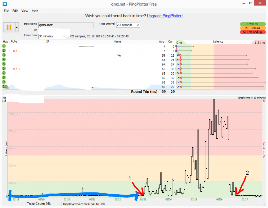268x208 pixels.
Task: Pause the trace with the orange pause button
Action: pos(9,27)
